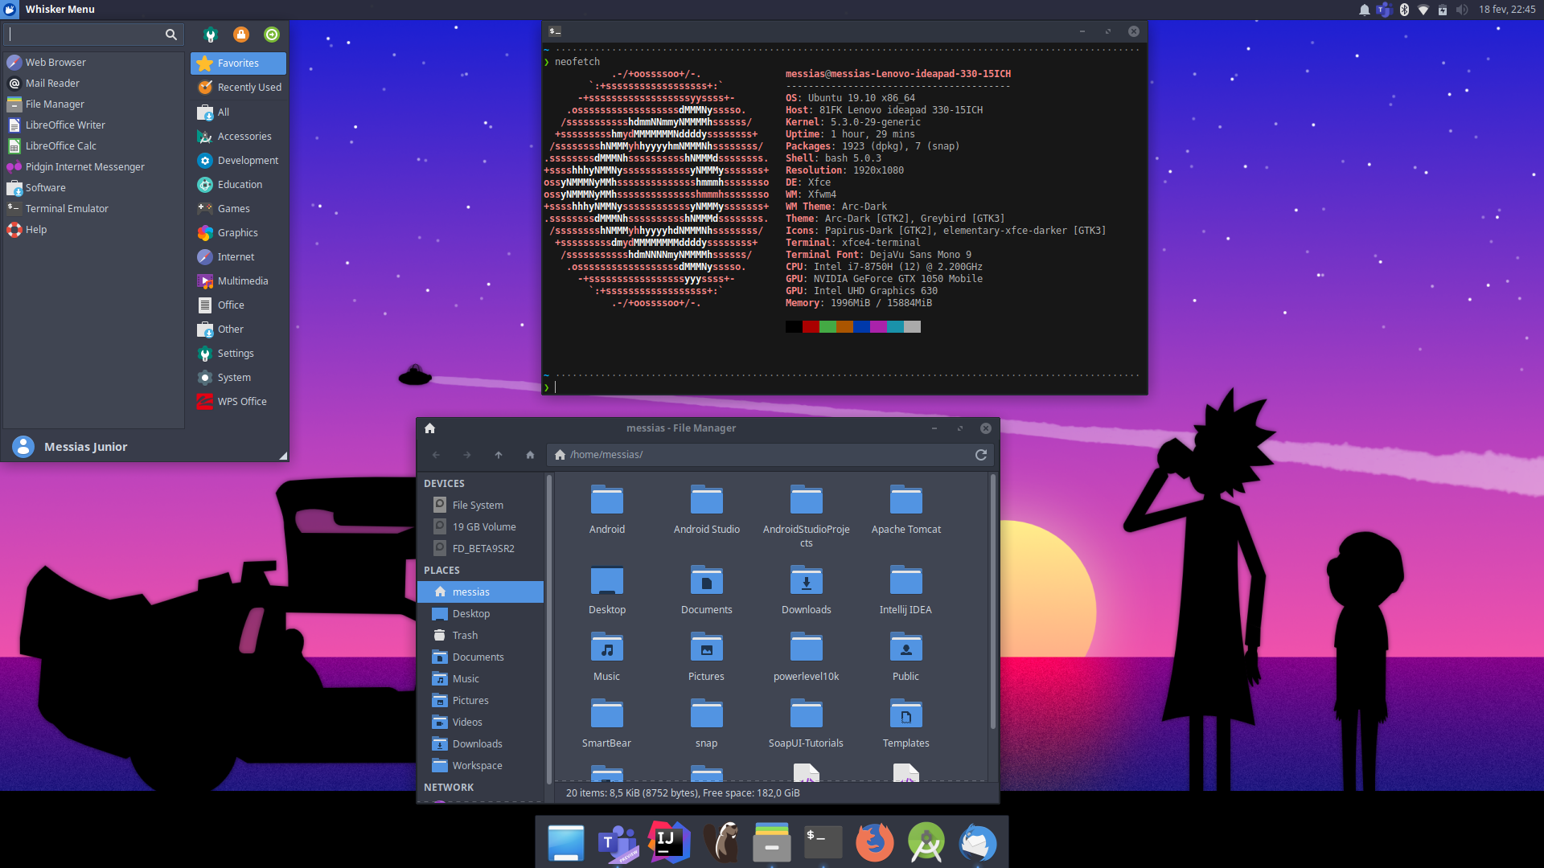This screenshot has height=868, width=1544.
Task: Open Mail Reader favorite
Action: (x=93, y=83)
